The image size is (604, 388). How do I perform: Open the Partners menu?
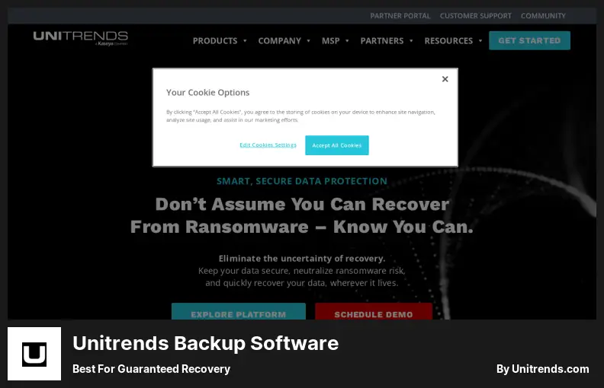382,41
